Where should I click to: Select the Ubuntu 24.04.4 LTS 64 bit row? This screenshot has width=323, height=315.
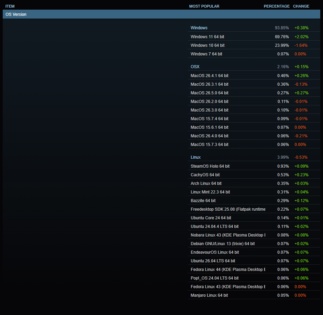pyautogui.click(x=254, y=226)
